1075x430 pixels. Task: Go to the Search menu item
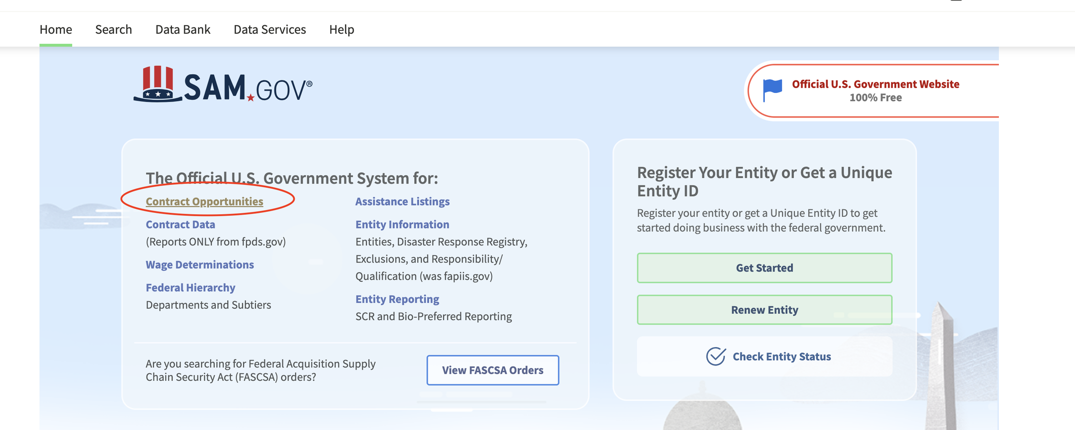click(114, 29)
